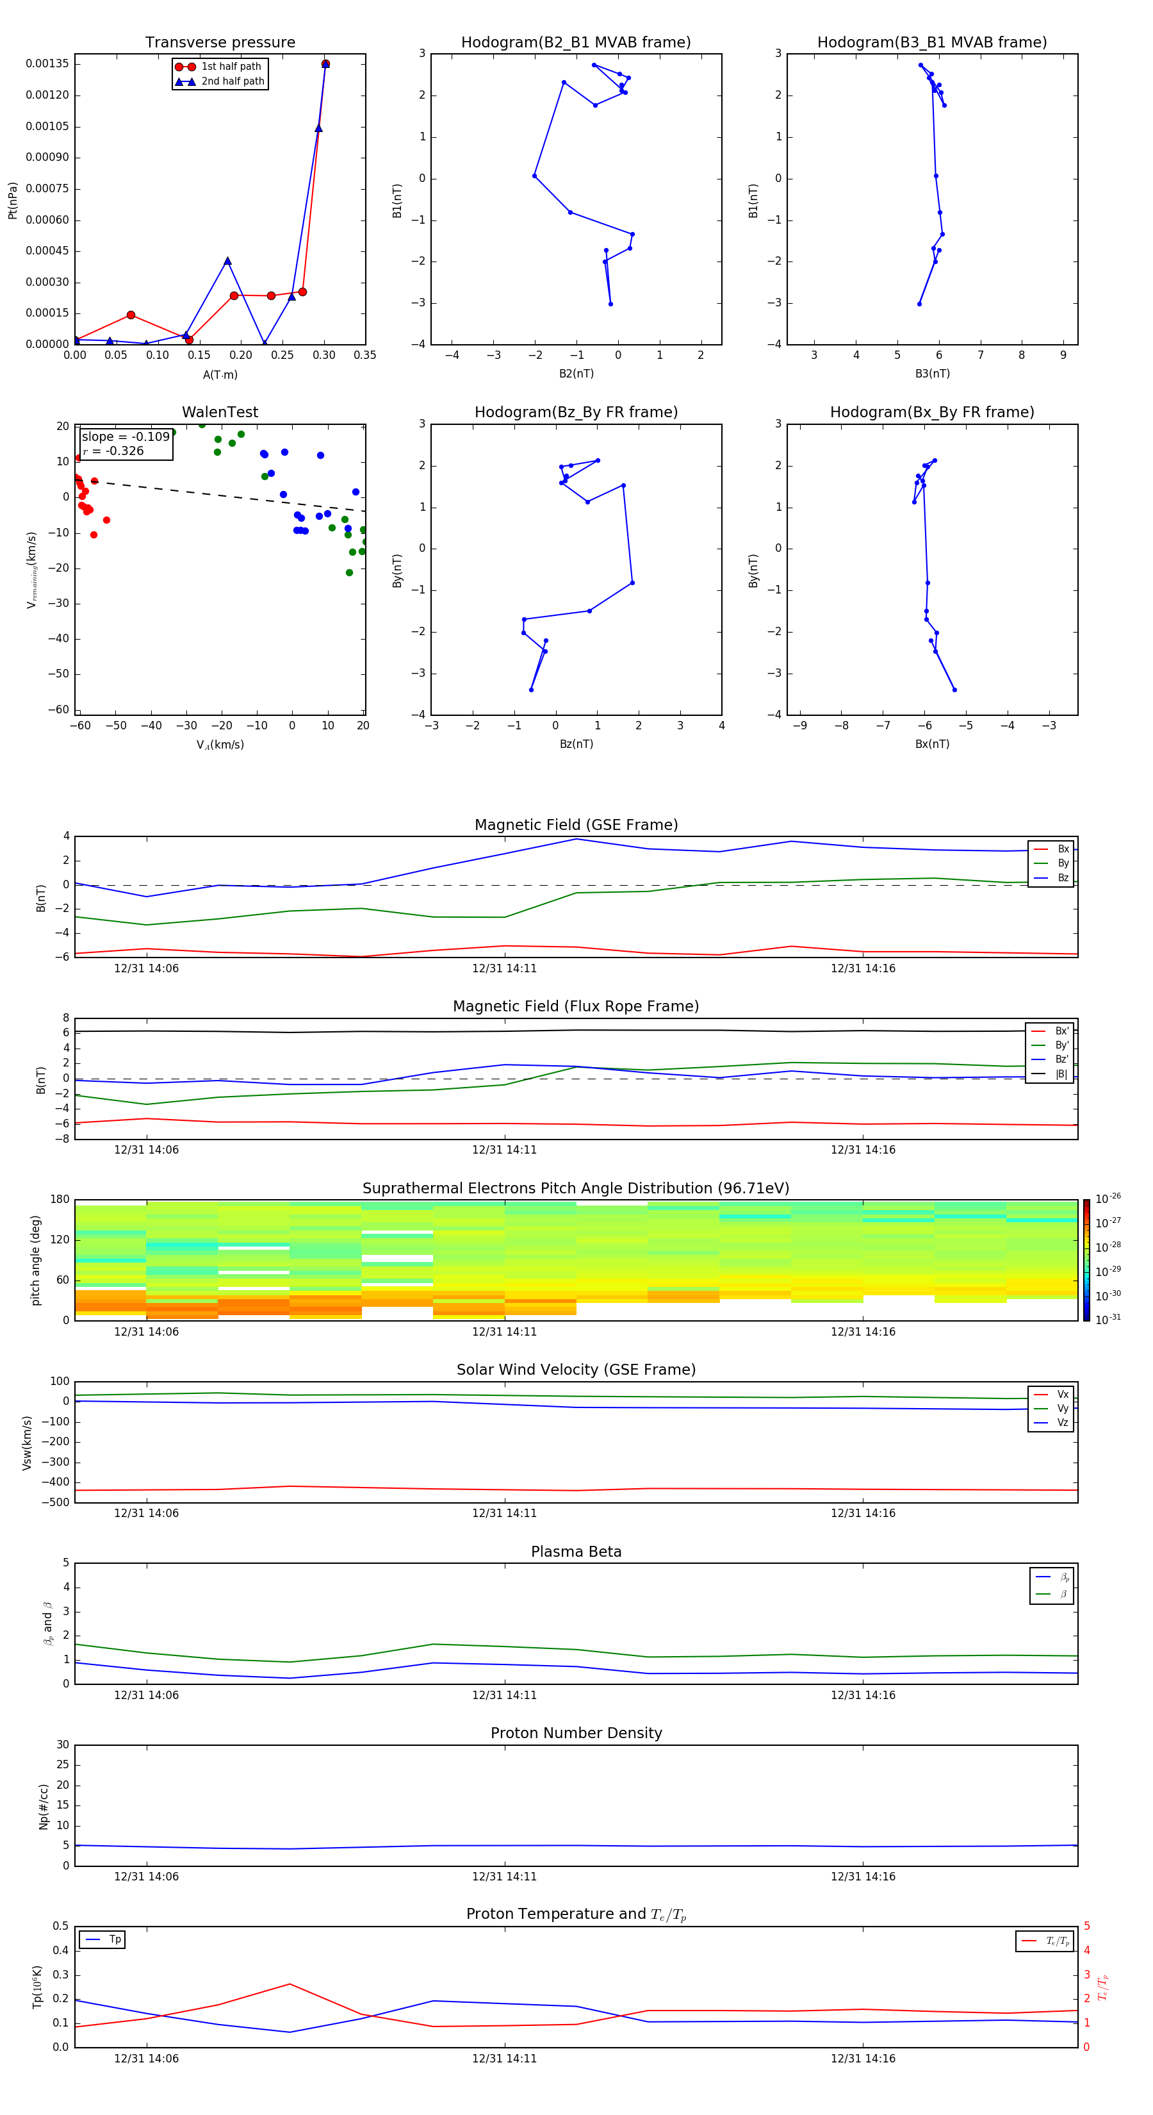Click the Magnetic Field (GSE Frame) title
This screenshot has width=1153, height=2115.
(576, 825)
